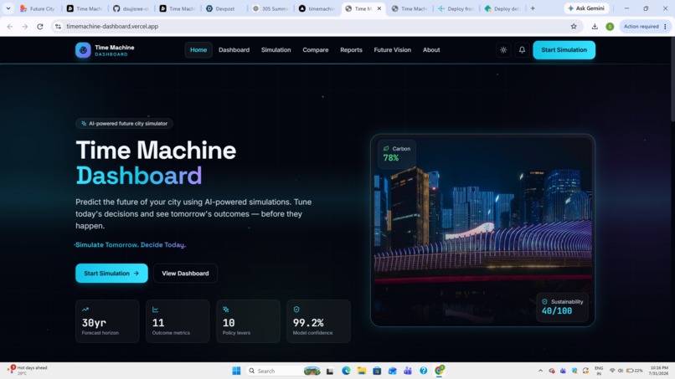Click the sparkle icon above 10
This screenshot has width=675, height=379.
[226, 310]
